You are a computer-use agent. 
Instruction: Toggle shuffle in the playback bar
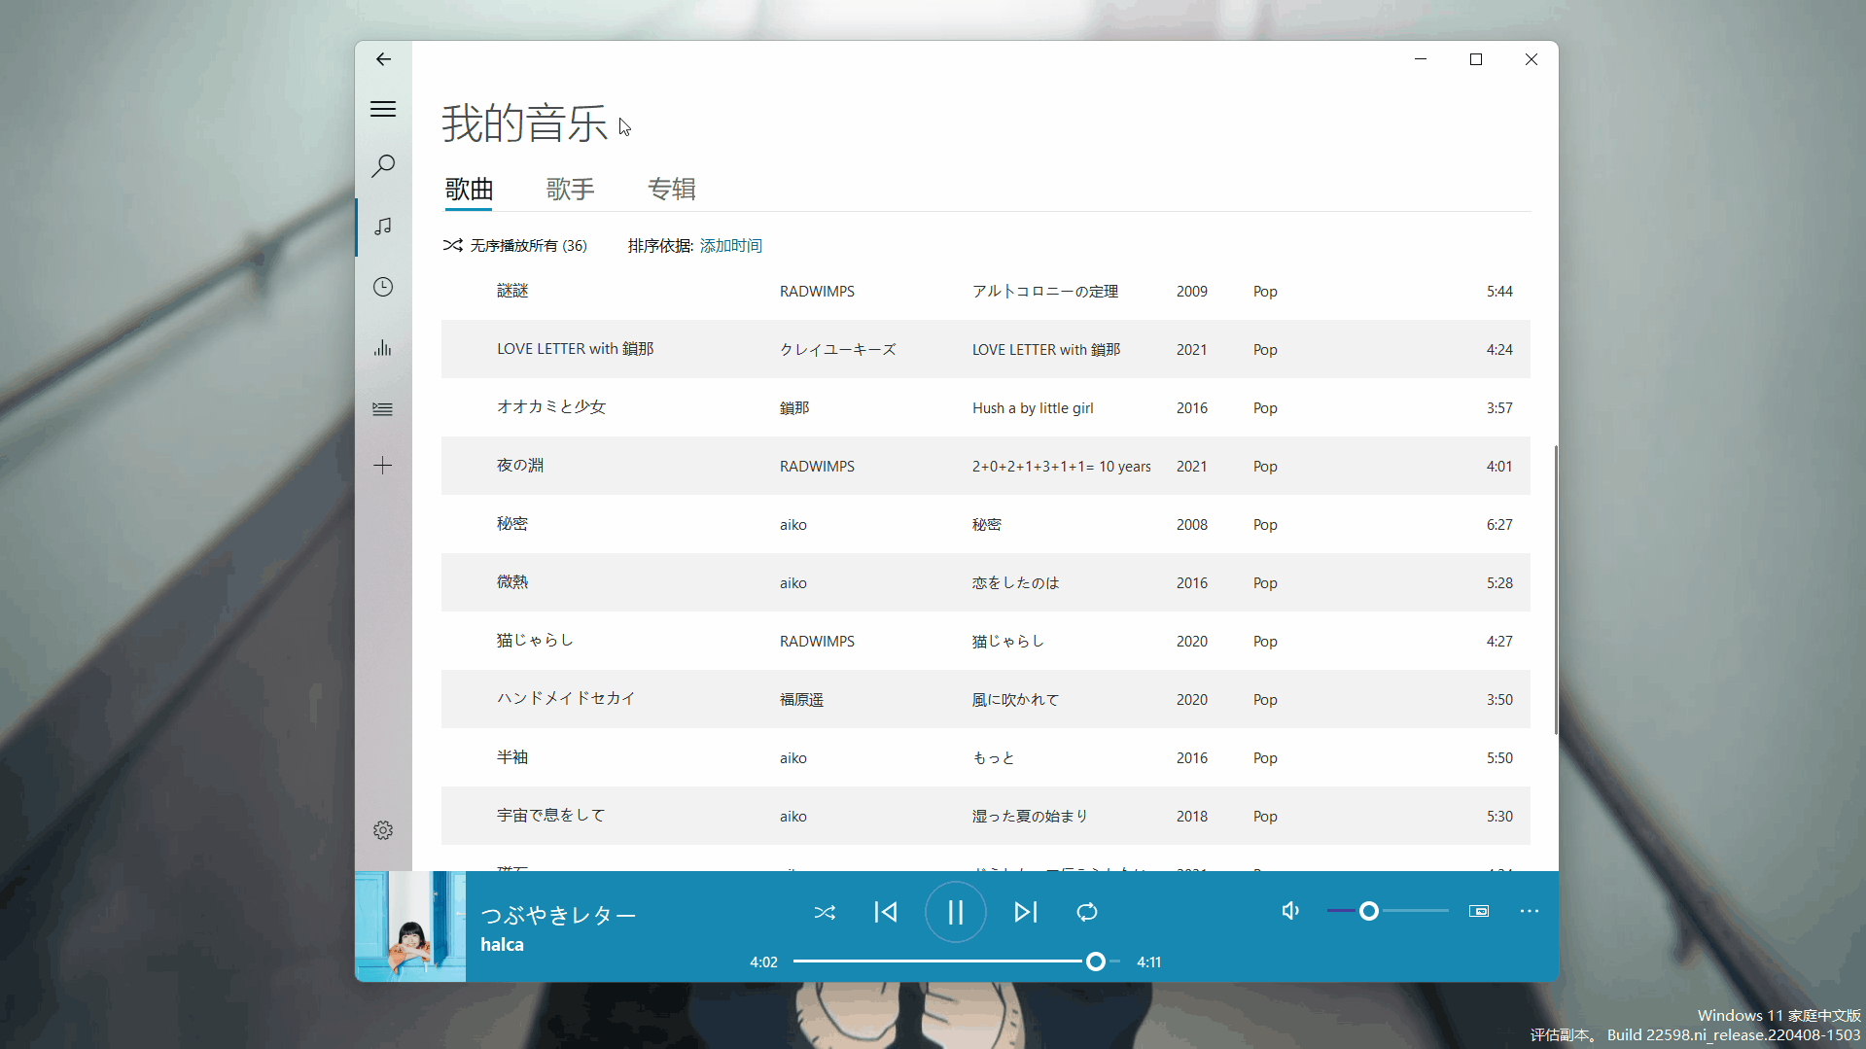click(825, 912)
